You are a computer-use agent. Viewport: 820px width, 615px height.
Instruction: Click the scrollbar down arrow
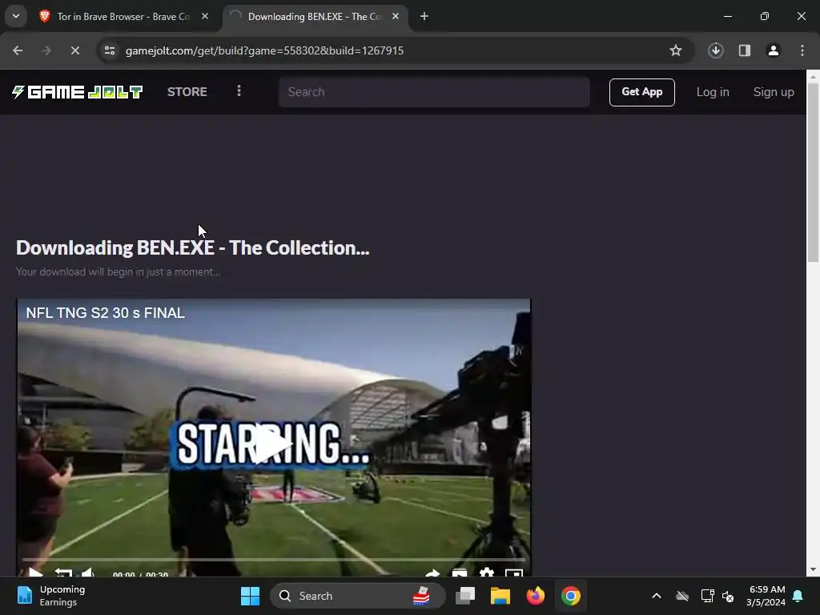813,569
